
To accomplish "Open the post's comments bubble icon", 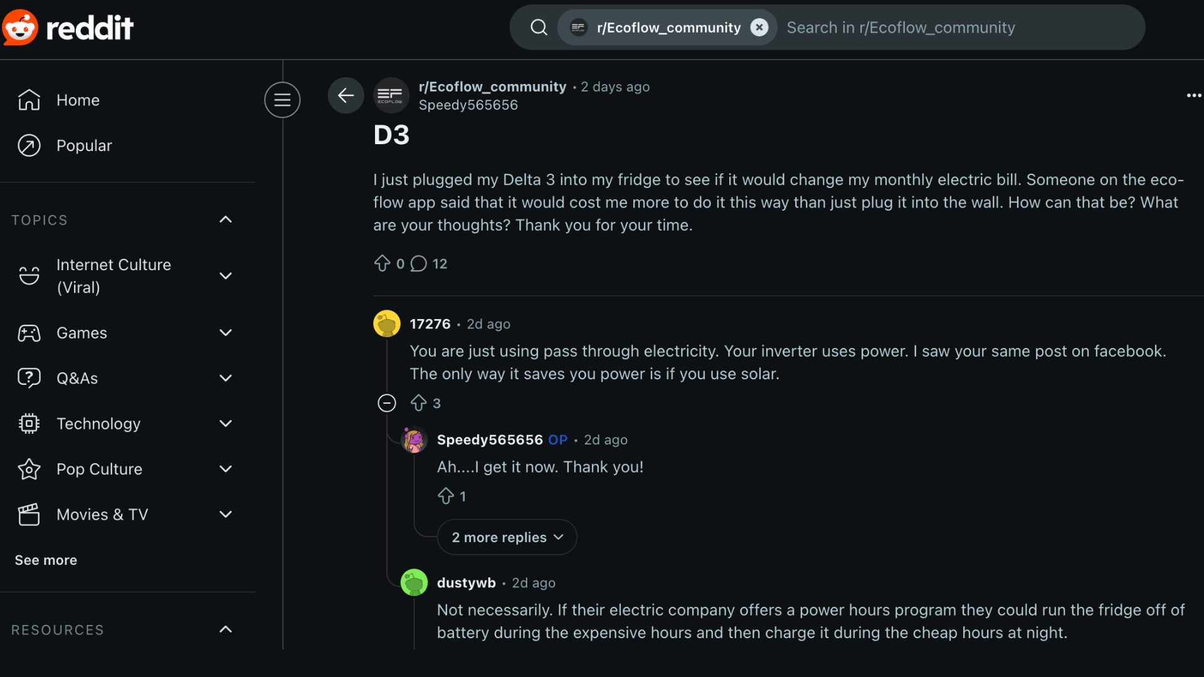I will coord(419,263).
